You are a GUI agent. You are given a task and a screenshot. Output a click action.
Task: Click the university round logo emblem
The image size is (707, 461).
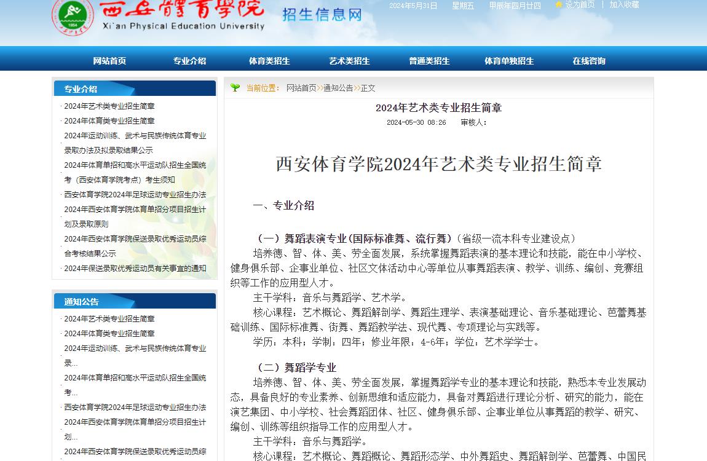click(73, 16)
